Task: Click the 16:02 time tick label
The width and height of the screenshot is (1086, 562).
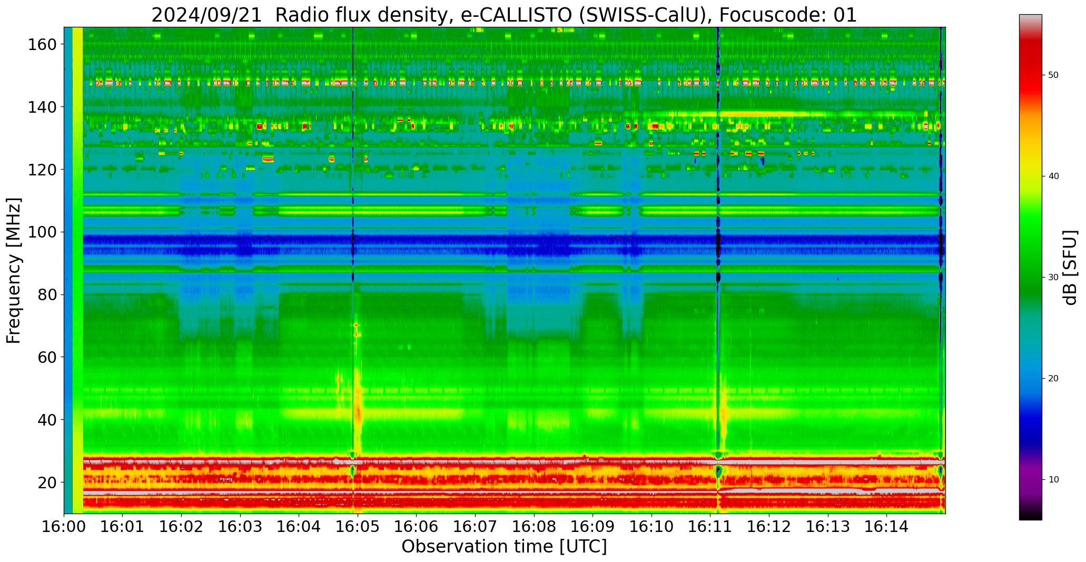Action: pos(182,526)
